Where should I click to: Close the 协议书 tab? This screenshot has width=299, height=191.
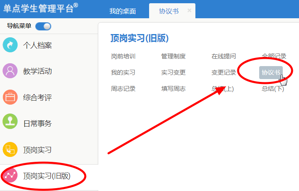pos(189,10)
